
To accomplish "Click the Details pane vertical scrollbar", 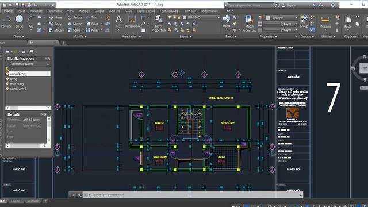I will 49,130.
